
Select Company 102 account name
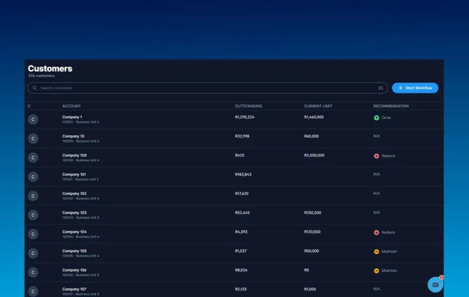[x=74, y=194]
